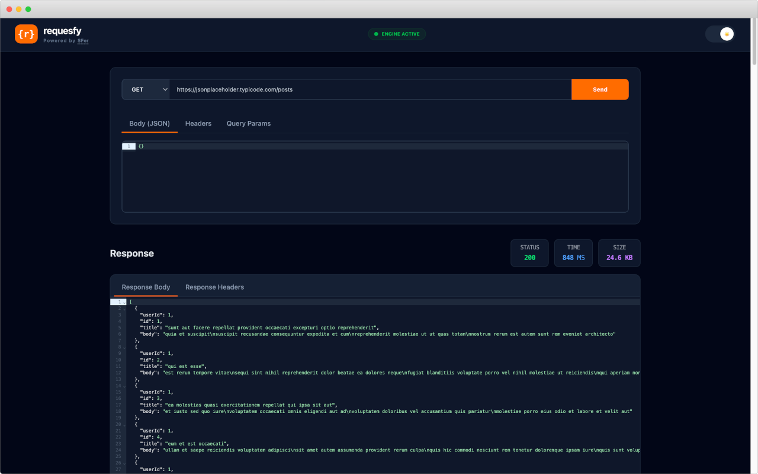Click the "Response" section heading
The height and width of the screenshot is (474, 758).
point(132,254)
